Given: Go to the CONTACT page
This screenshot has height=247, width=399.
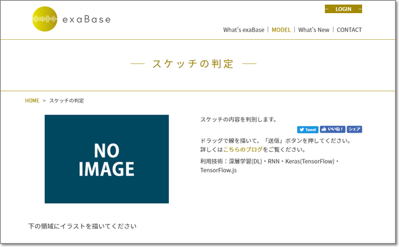Looking at the screenshot, I should [x=349, y=30].
